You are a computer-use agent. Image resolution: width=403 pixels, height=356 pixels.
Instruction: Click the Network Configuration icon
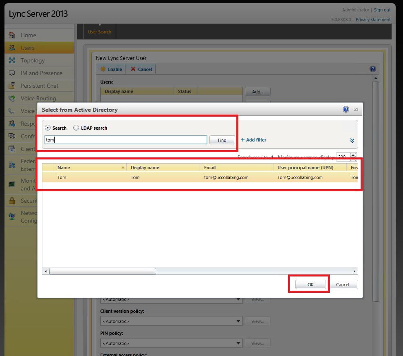(12, 217)
